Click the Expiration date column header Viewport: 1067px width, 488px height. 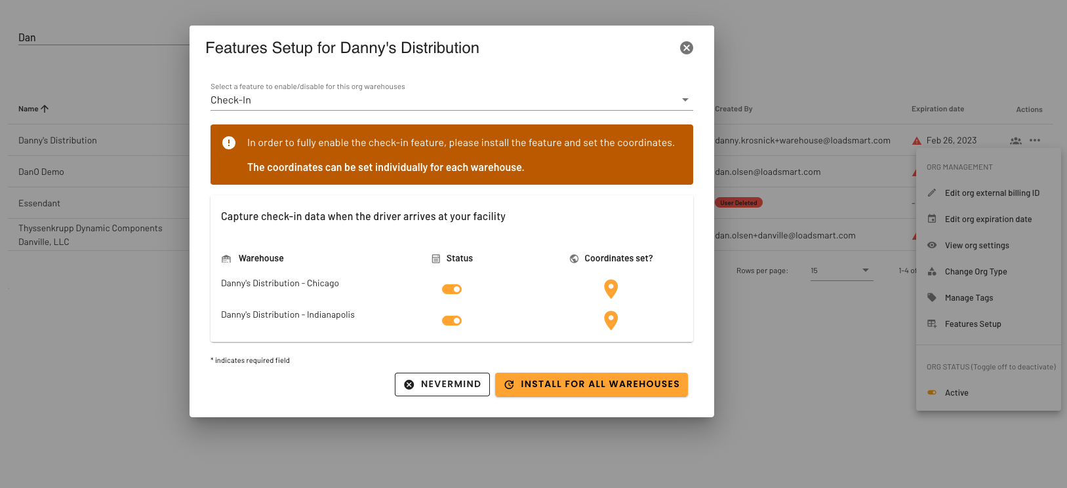pos(938,109)
